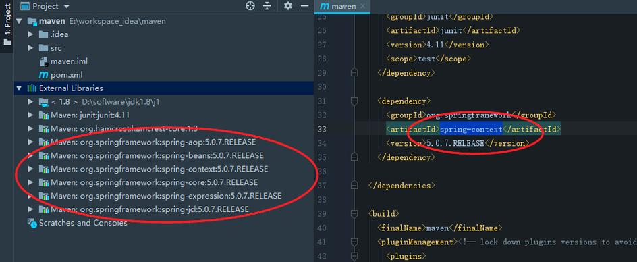Hide the Project panel with minimize icon
This screenshot has width=637, height=262.
coord(305,6)
